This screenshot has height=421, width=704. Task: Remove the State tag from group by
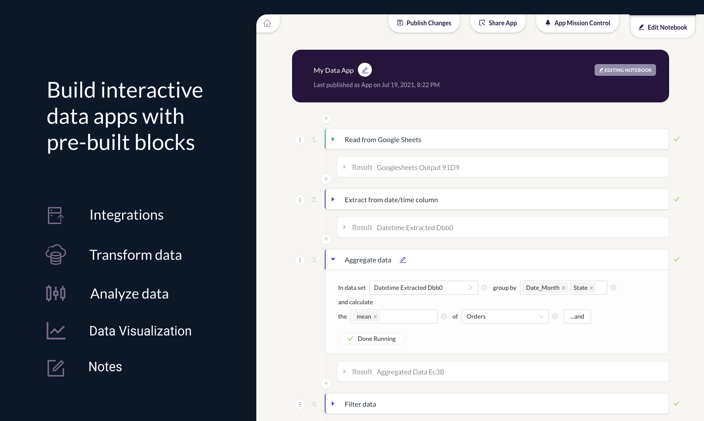pos(592,288)
